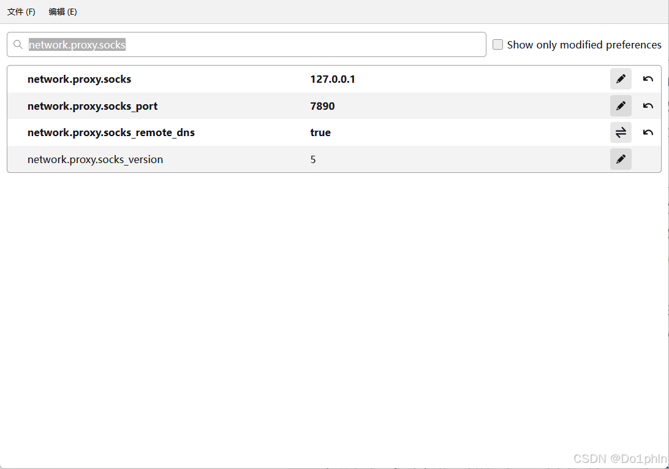Click the network.proxy.socks_version preference name
Screen dimensions: 669x469
(95, 159)
